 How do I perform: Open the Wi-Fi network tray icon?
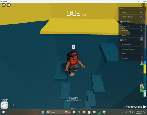tap(130, 112)
